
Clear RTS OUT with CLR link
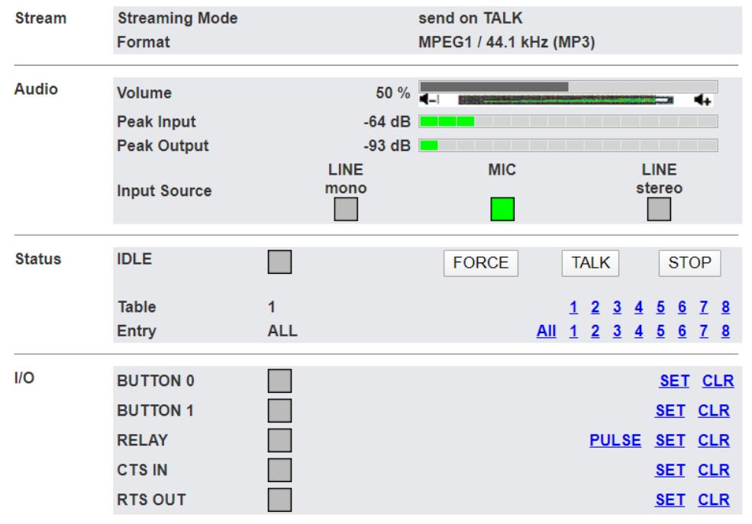(716, 500)
